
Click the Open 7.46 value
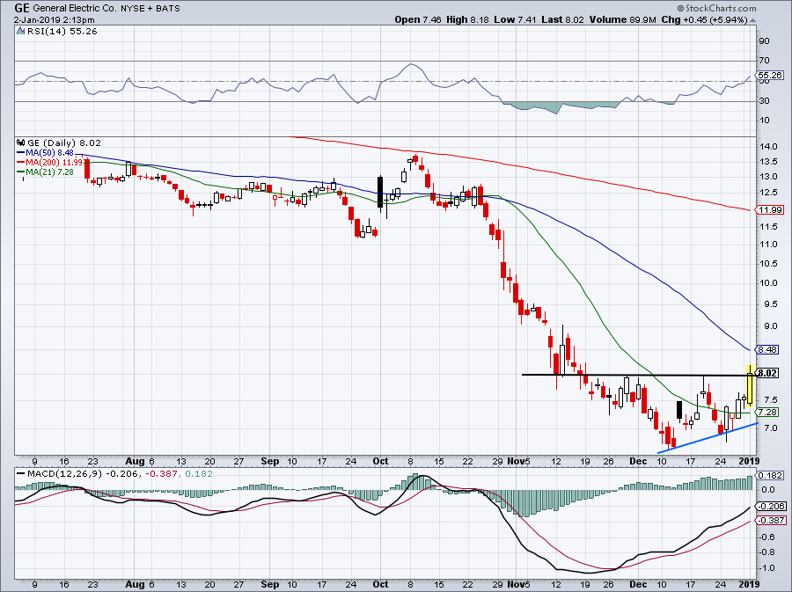(418, 19)
